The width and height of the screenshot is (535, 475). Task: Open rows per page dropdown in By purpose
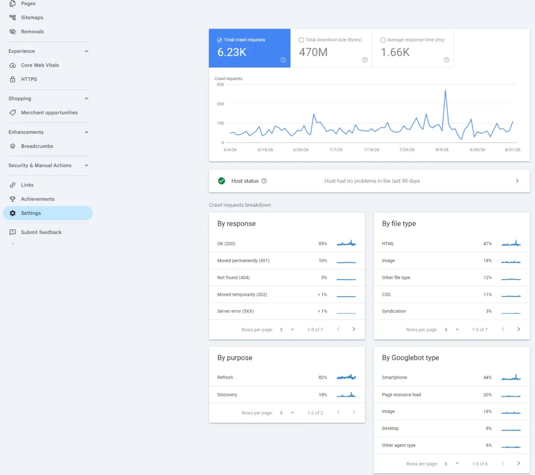coord(287,413)
